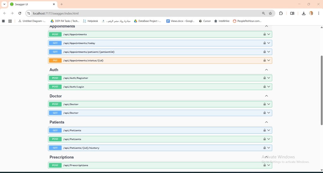The image size is (323, 173).
Task: Collapse the Patients section chevron
Action: 266,122
